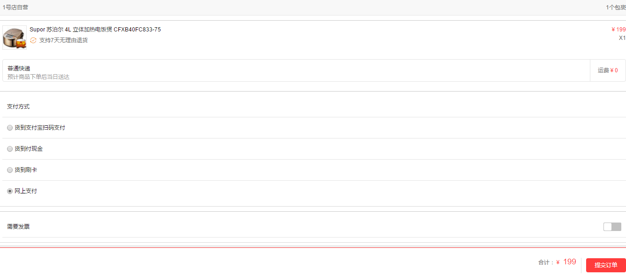The width and height of the screenshot is (626, 277).
Task: Open the Supor rice cooker product thumbnail
Action: (15, 38)
